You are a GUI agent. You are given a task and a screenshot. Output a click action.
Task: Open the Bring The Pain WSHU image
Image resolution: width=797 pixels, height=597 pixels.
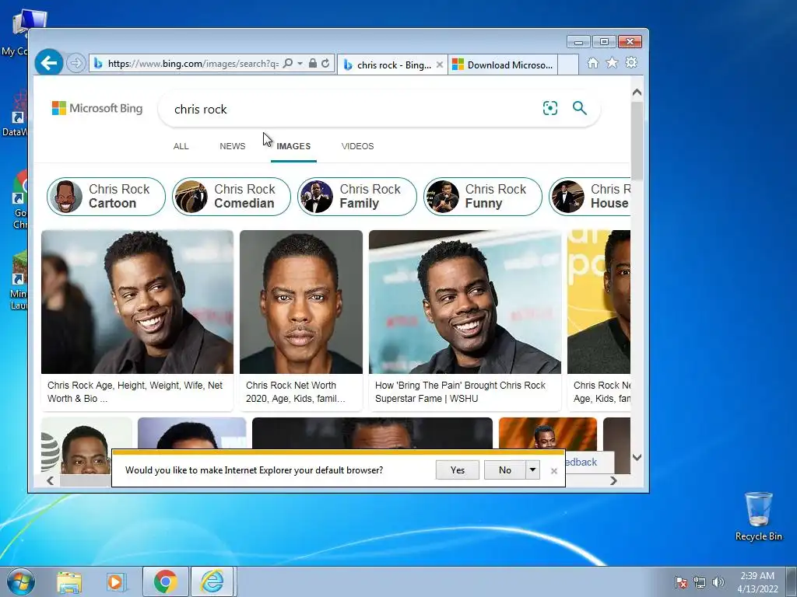click(x=465, y=302)
